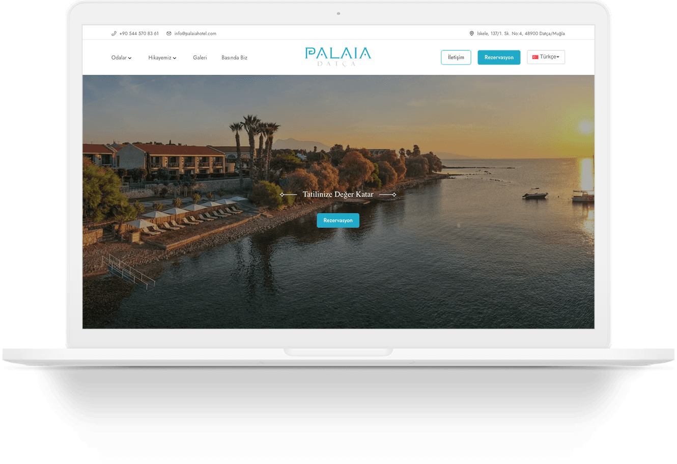The width and height of the screenshot is (677, 464).
Task: Click the İletişim button
Action: (x=456, y=57)
